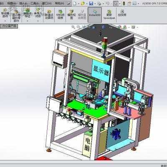The height and width of the screenshot is (167, 167).
Task: Open the Options icon in quick toolbar
Action: tap(134, 3)
